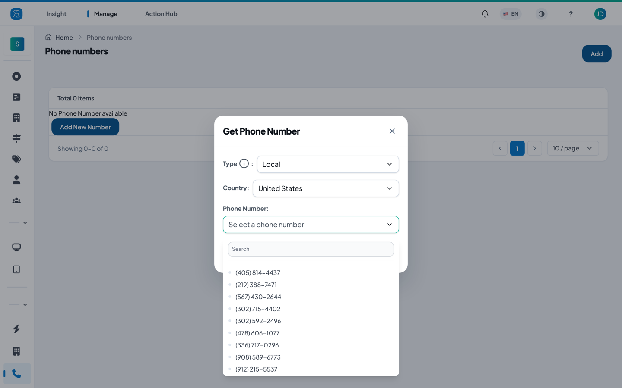The width and height of the screenshot is (622, 388).
Task: Open the user group icon in the sidebar
Action: pyautogui.click(x=16, y=200)
